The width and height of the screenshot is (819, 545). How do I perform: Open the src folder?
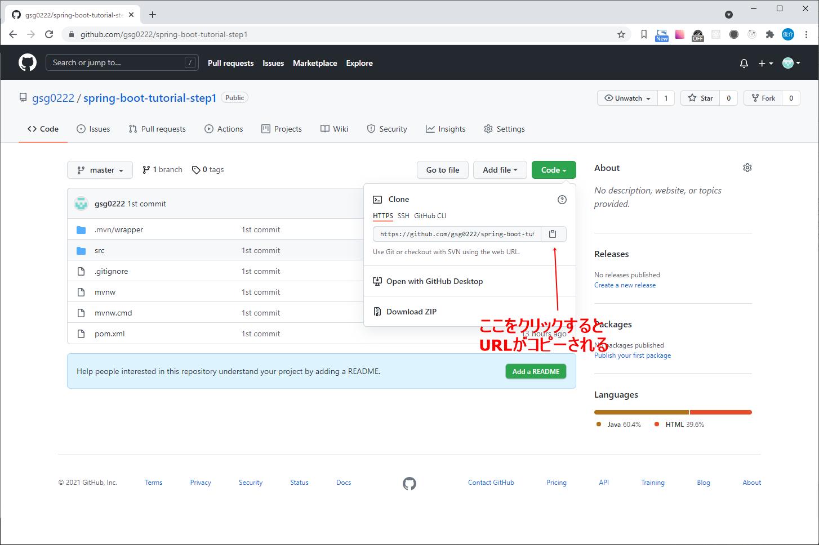click(99, 250)
